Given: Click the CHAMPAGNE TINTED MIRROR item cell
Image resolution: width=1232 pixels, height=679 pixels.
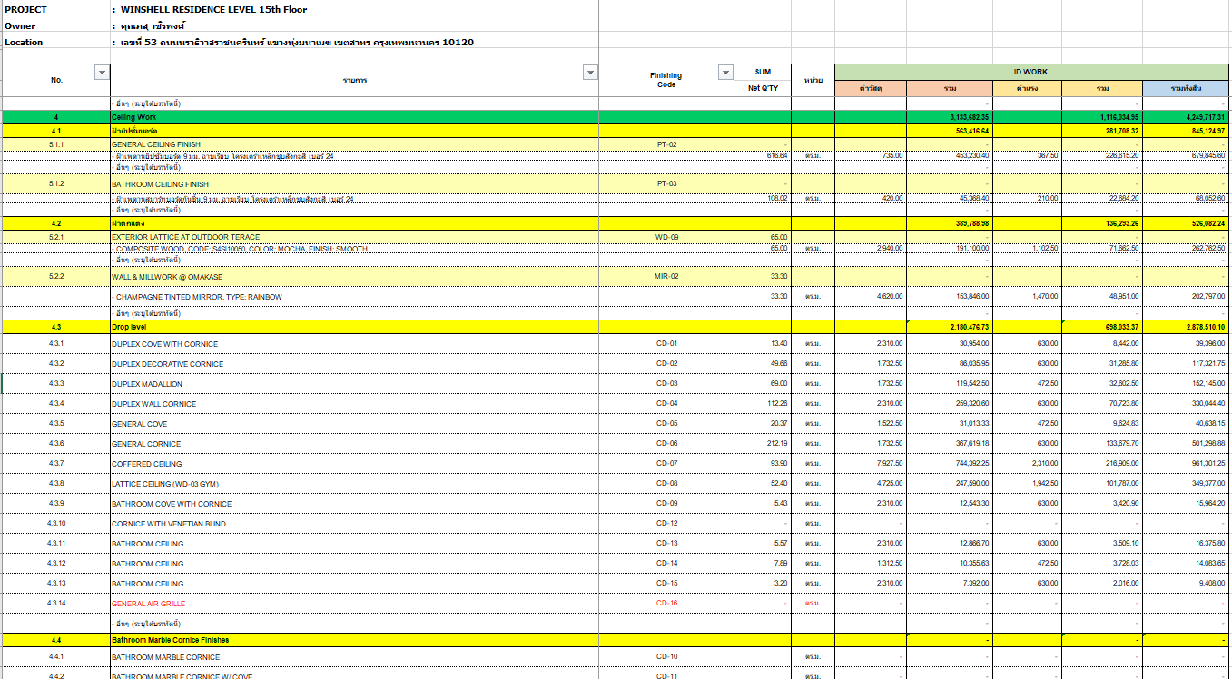Looking at the screenshot, I should (x=198, y=297).
